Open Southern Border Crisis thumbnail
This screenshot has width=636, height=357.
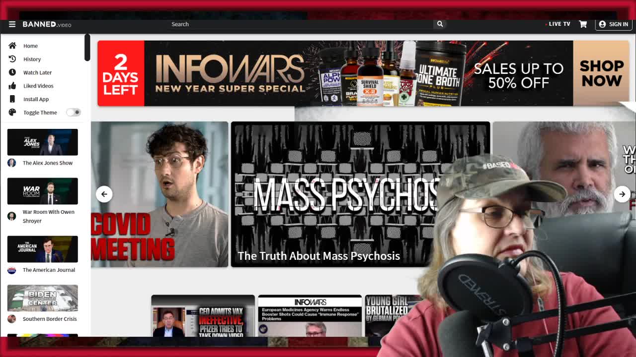[42, 298]
